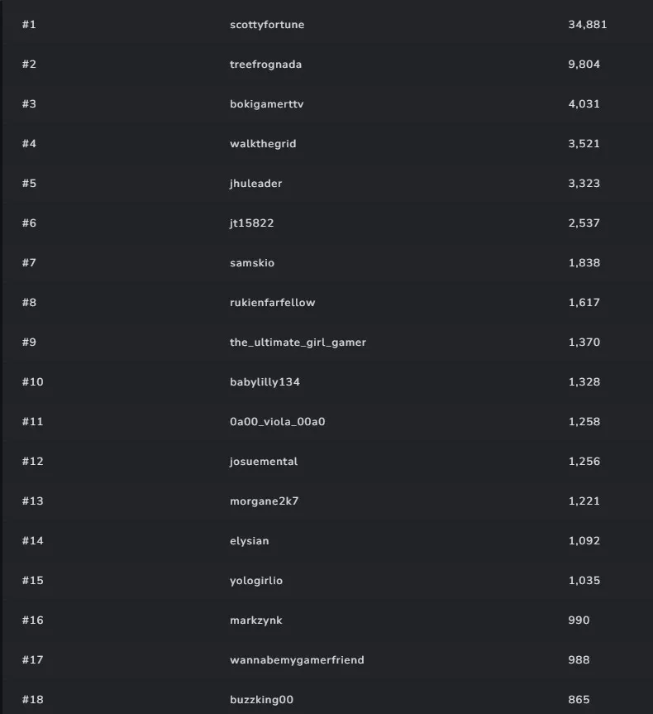Select buzzking00 at rank eighteen
Viewport: 653px width, 714px height.
coord(261,700)
